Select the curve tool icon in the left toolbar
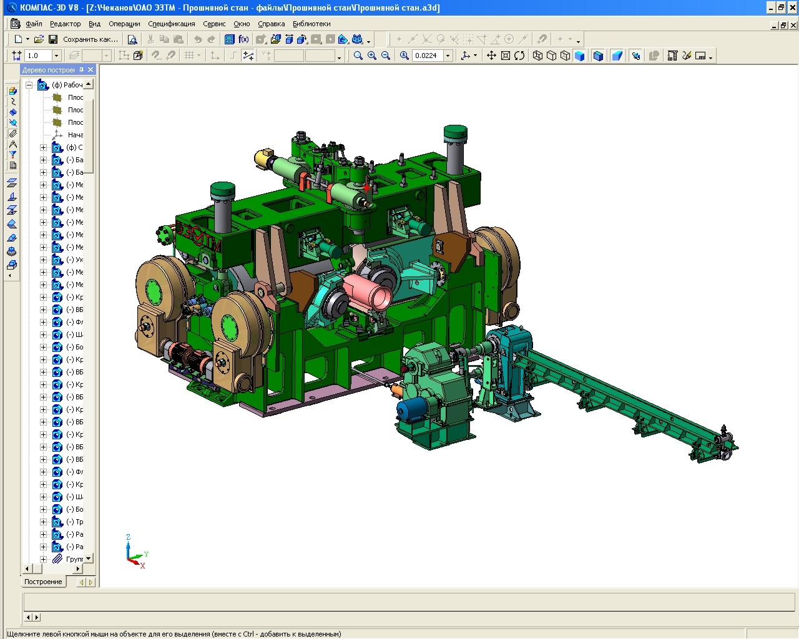This screenshot has height=639, width=799. [x=12, y=102]
